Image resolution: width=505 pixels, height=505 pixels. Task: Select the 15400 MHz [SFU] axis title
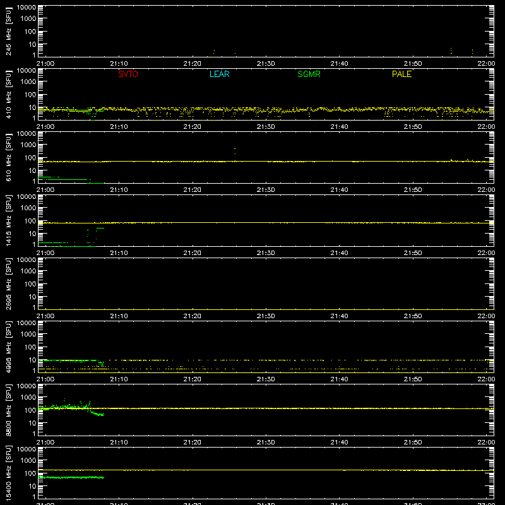[x=9, y=473]
